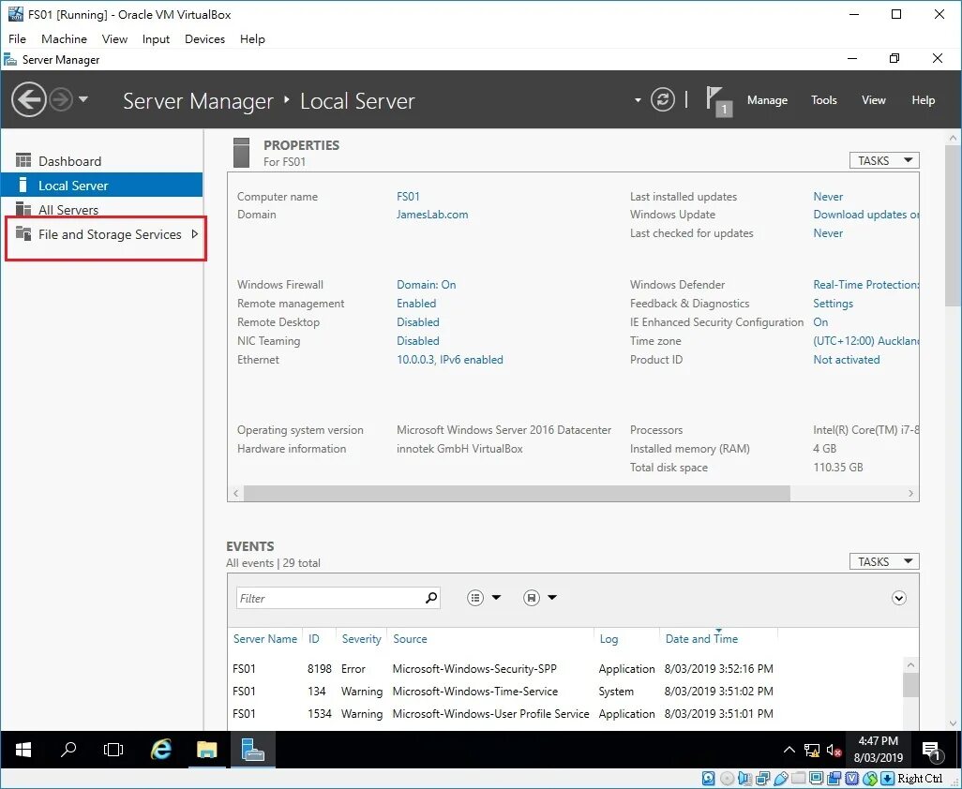Click the properties horizontal scrollbar thumb
Image resolution: width=962 pixels, height=789 pixels.
pos(517,494)
